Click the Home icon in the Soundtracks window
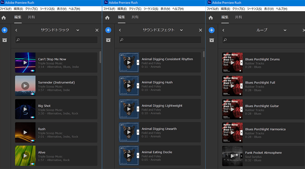The height and width of the screenshot is (169, 305). 4,18
